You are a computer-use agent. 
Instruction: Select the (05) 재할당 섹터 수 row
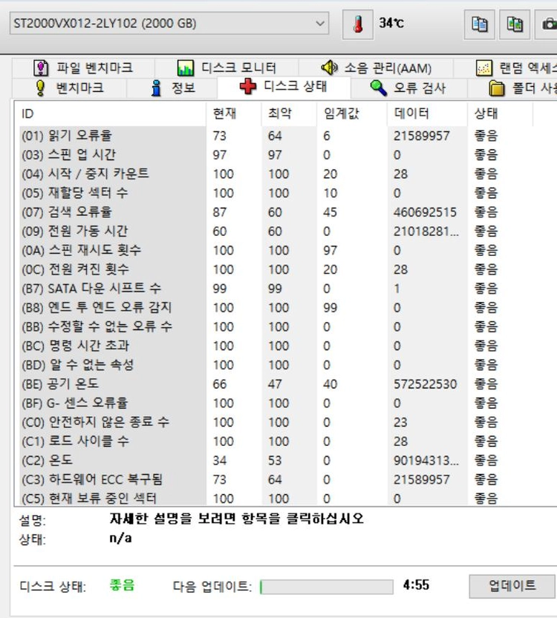[x=276, y=193]
